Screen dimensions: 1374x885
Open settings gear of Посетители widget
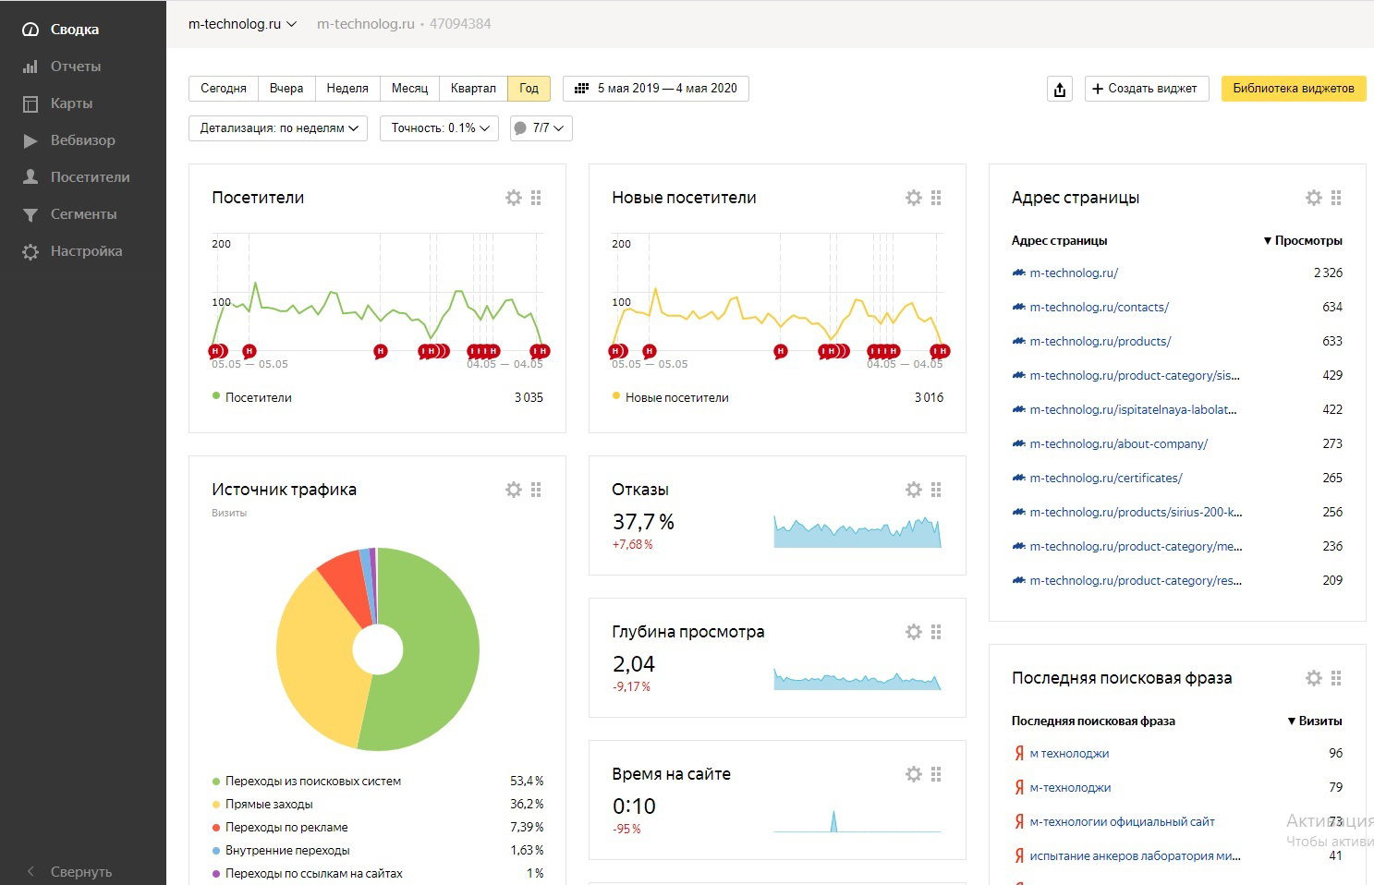click(x=514, y=198)
